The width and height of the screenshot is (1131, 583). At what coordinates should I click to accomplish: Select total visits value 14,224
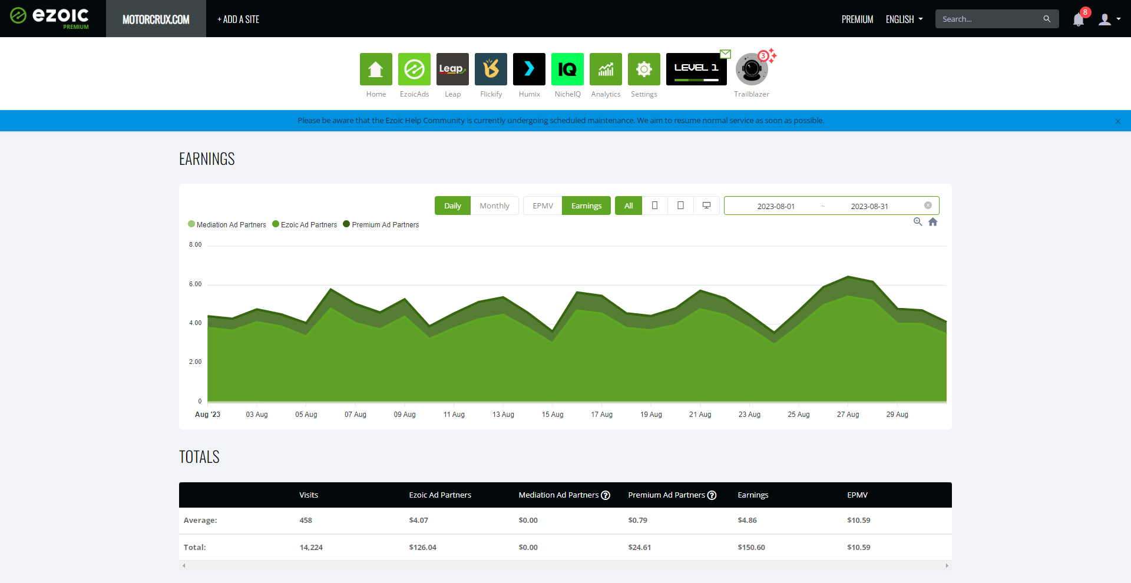pos(311,548)
